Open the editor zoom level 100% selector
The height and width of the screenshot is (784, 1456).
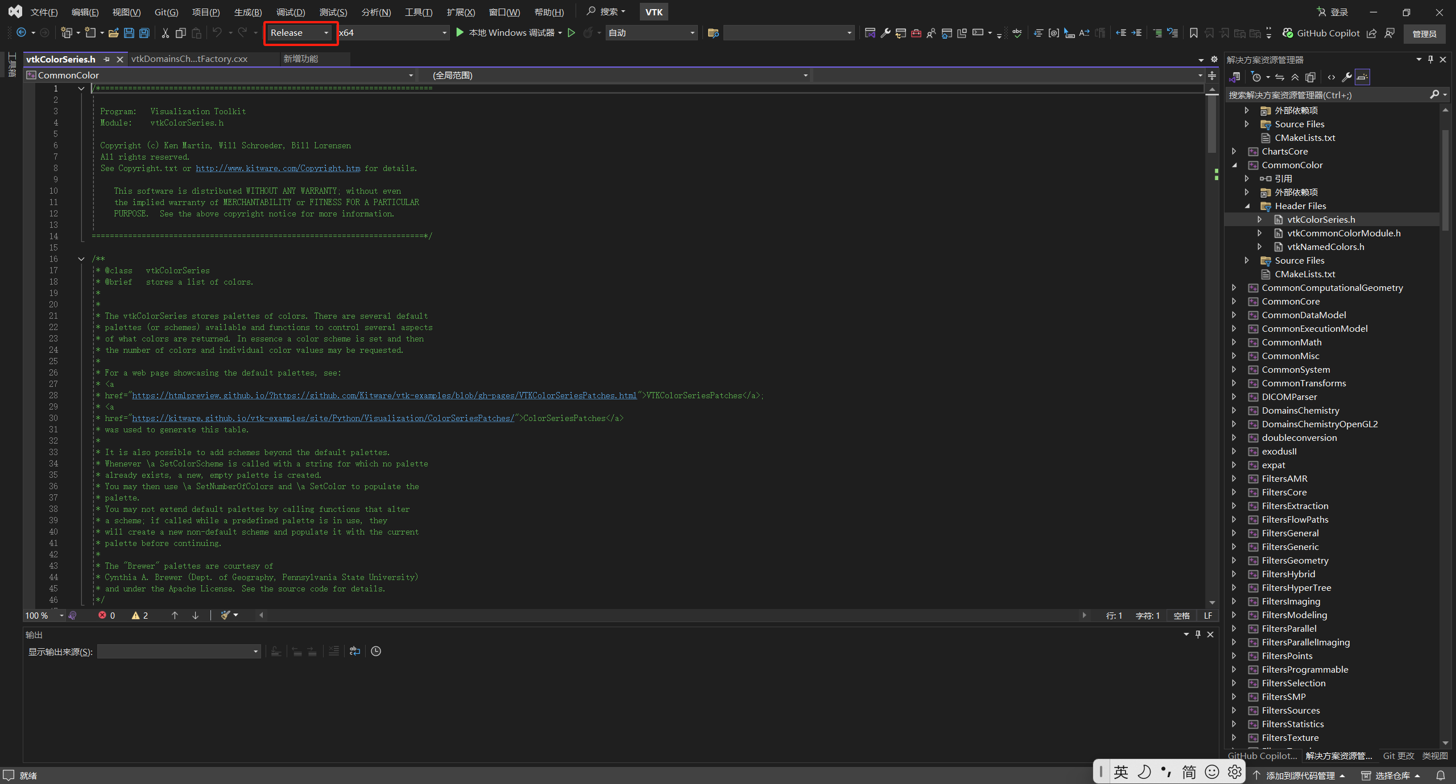coord(44,615)
